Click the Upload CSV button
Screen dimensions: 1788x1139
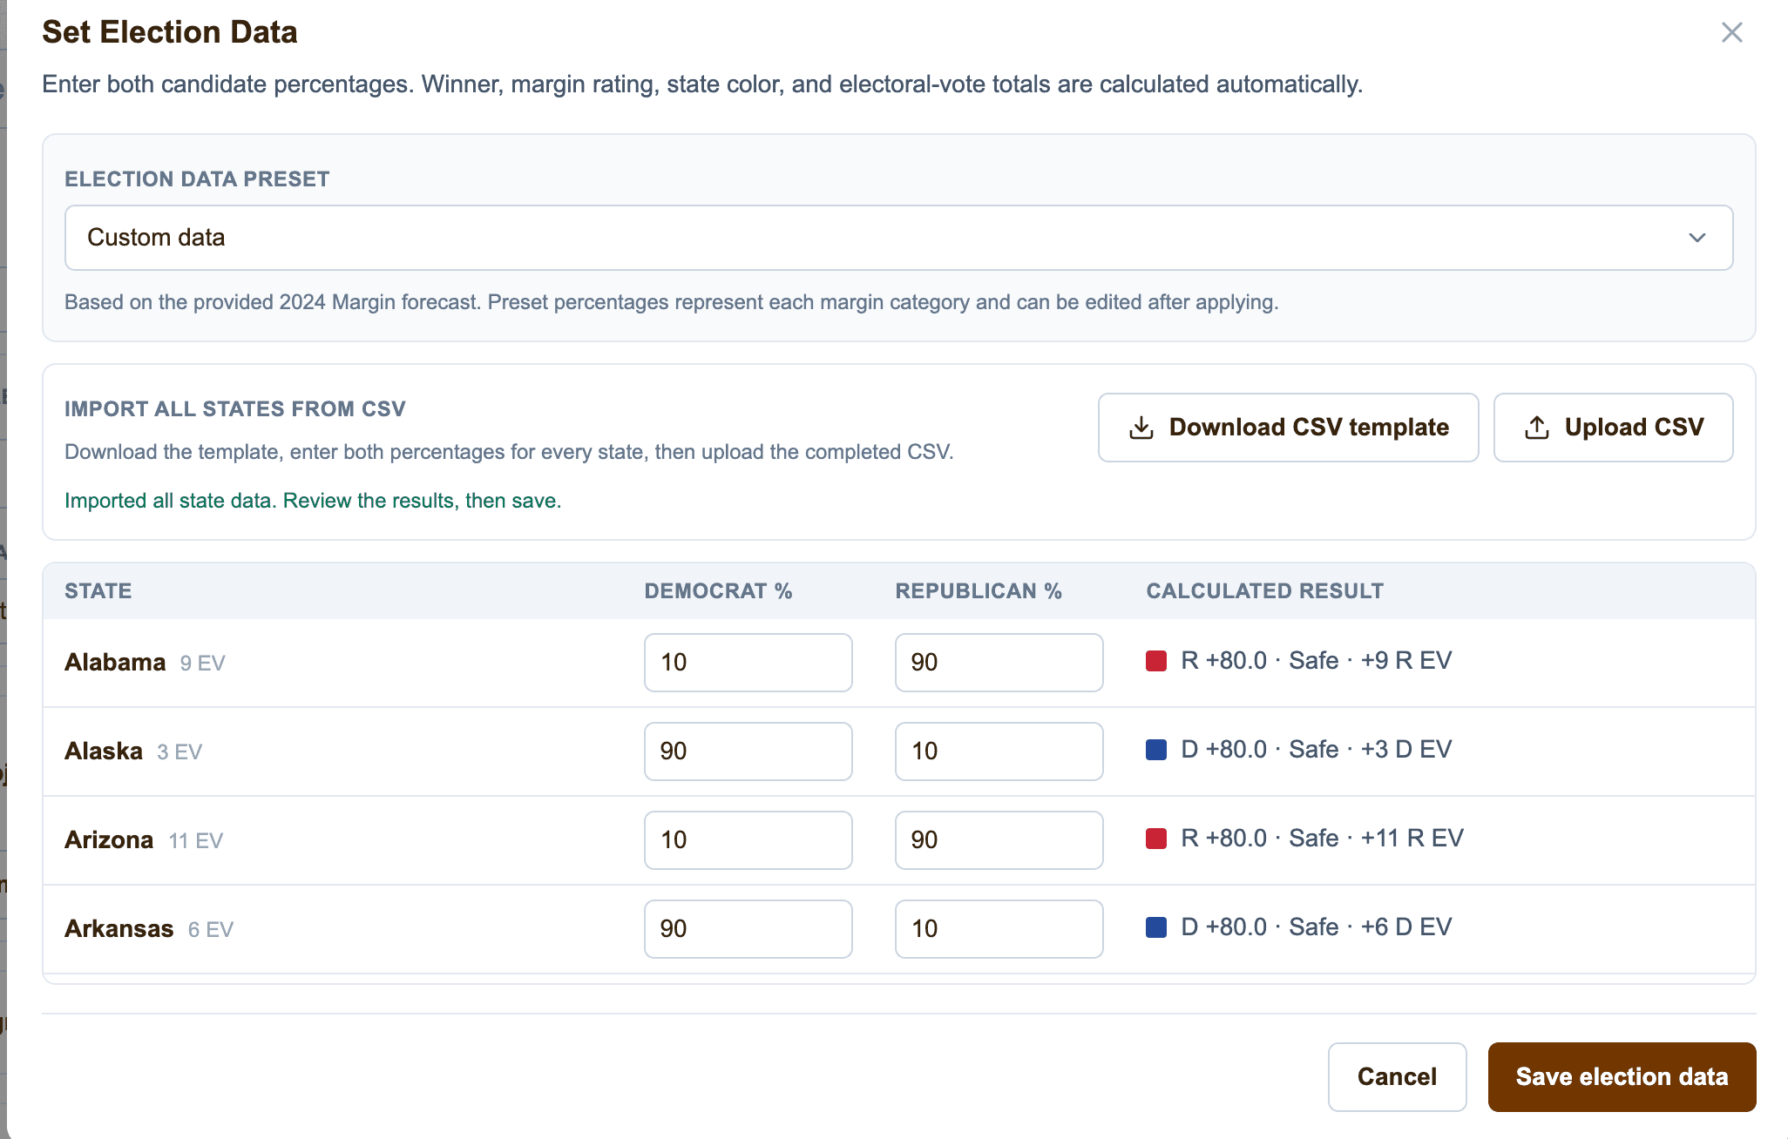tap(1613, 428)
